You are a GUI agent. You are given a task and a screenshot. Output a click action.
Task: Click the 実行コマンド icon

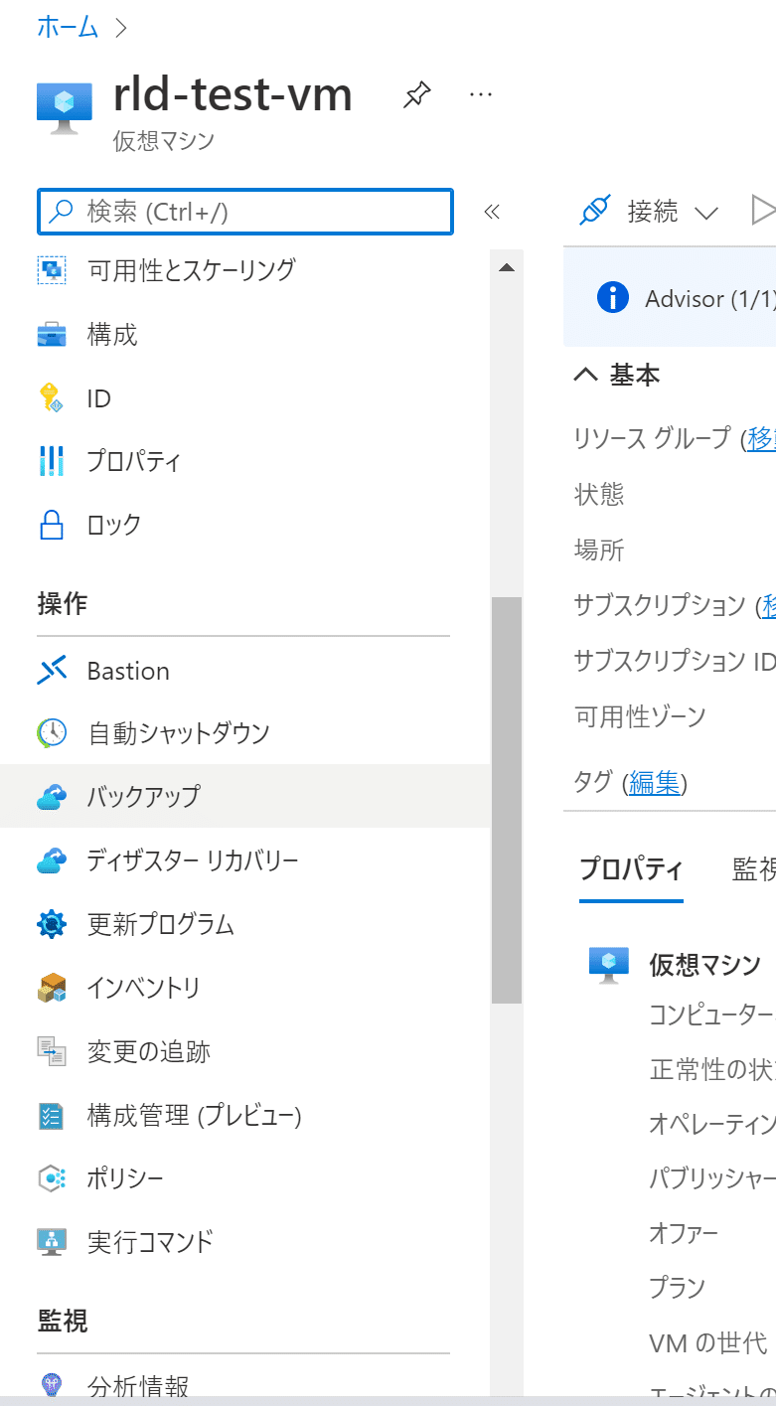[x=51, y=1242]
